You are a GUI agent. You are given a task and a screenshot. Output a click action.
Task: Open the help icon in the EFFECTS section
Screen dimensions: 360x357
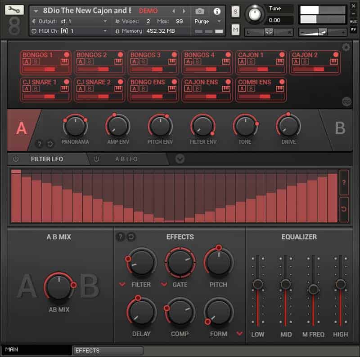(120, 237)
